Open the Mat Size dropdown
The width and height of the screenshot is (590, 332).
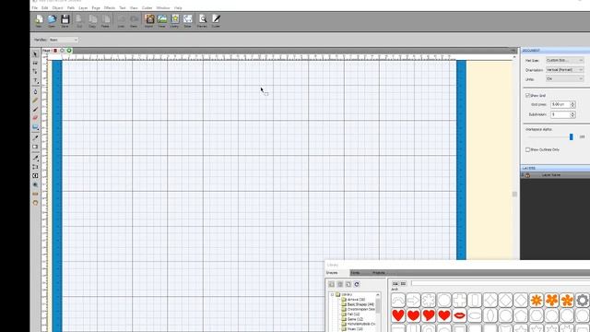coord(564,60)
